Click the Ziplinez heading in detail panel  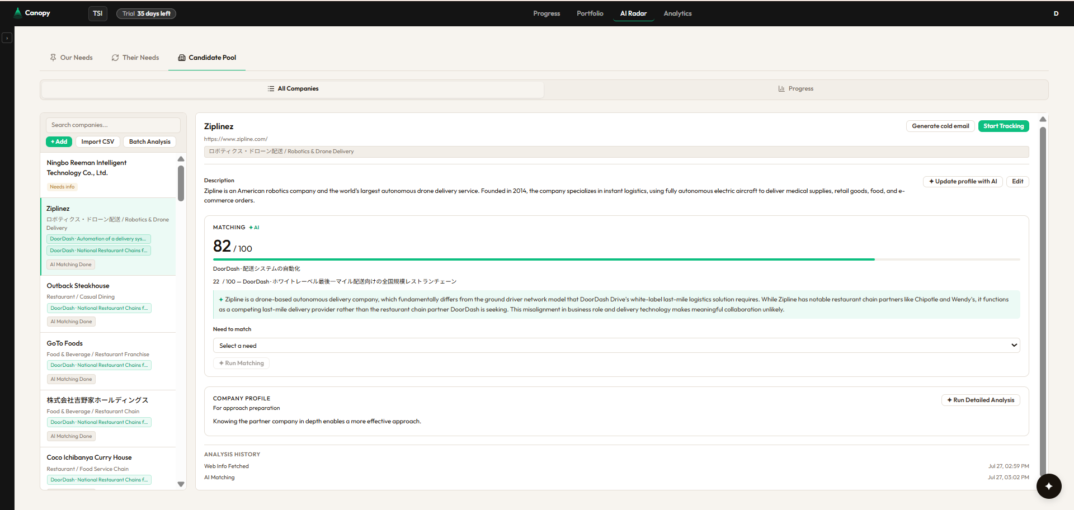[219, 126]
